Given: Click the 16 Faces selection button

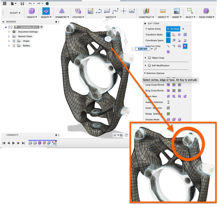Looking at the screenshot, I should tap(173, 29).
